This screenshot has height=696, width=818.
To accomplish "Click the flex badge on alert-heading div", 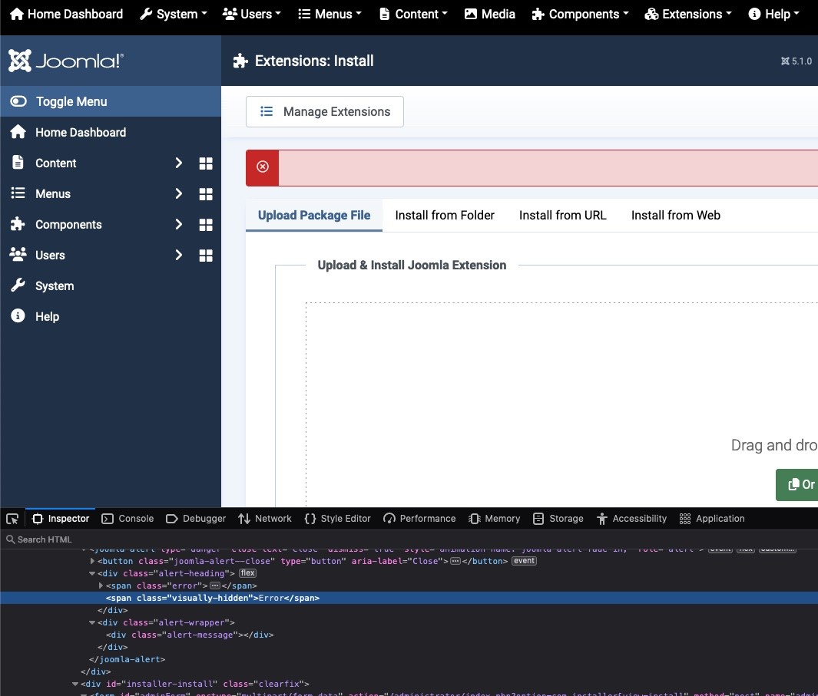I will click(x=247, y=573).
